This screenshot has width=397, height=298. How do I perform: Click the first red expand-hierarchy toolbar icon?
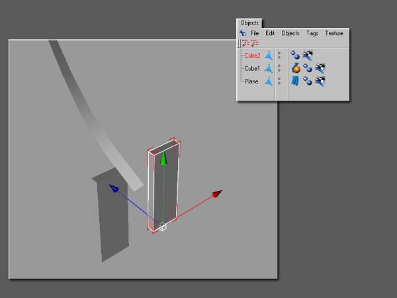pyautogui.click(x=245, y=43)
